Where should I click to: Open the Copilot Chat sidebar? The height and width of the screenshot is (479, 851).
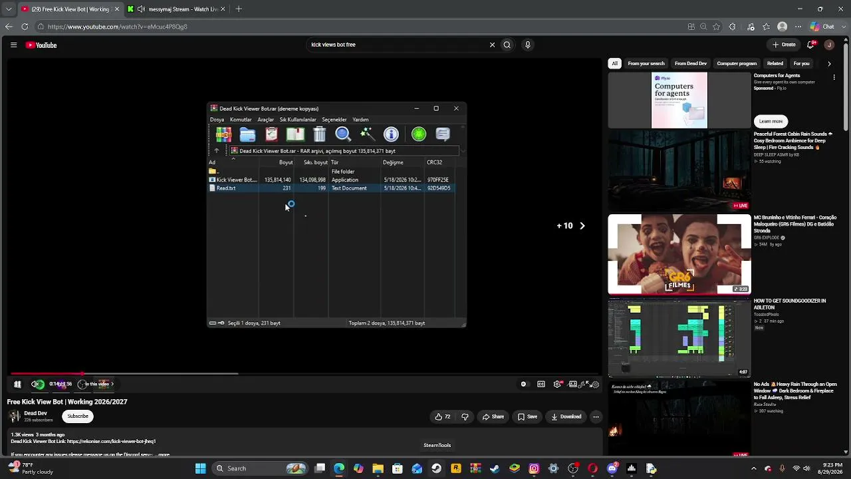click(x=822, y=27)
